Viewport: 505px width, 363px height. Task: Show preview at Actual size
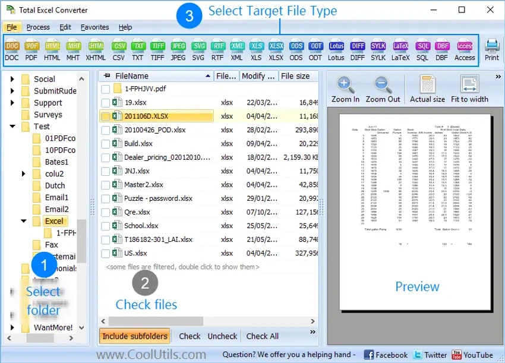click(x=427, y=90)
